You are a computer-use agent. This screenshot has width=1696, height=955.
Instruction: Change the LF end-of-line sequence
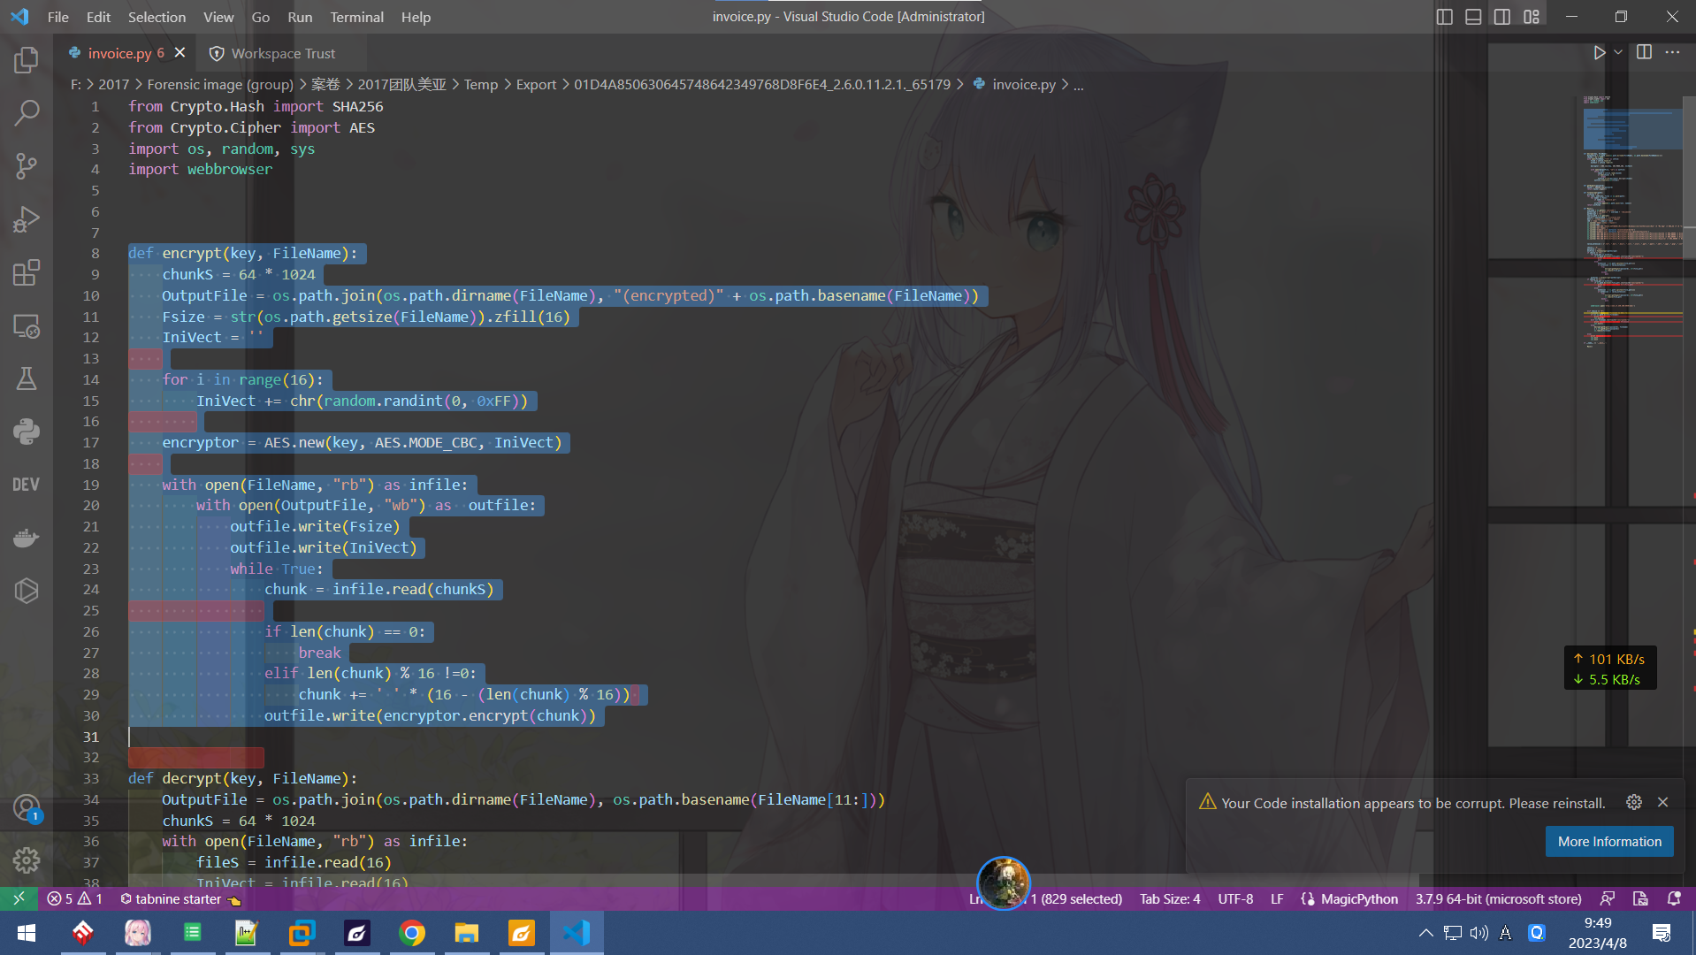pyautogui.click(x=1277, y=898)
